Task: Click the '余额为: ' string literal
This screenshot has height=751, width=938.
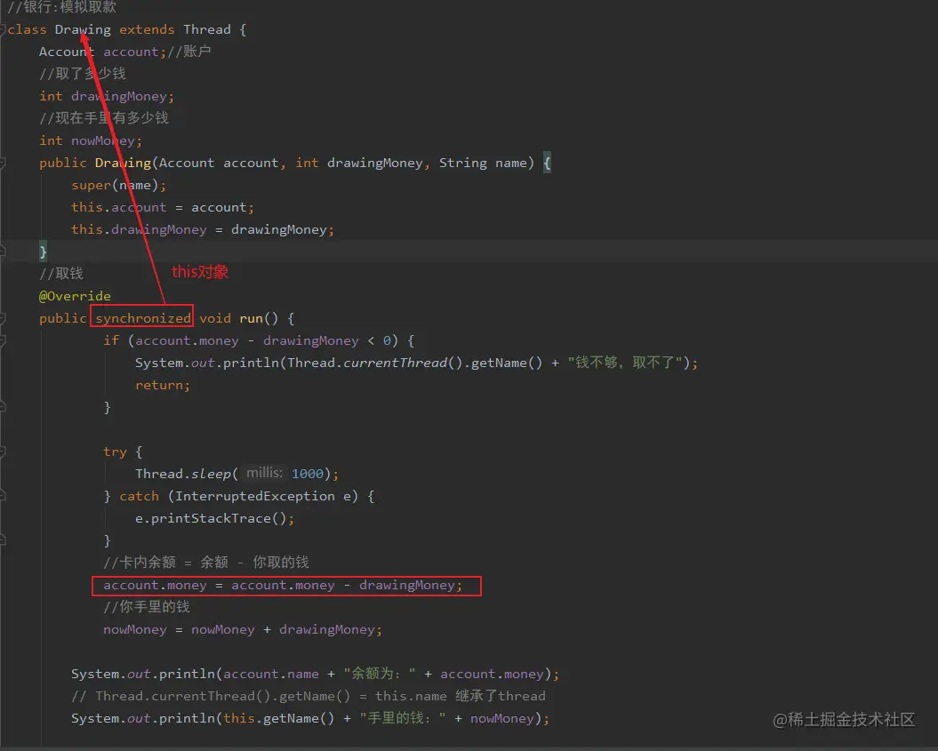Action: (380, 674)
